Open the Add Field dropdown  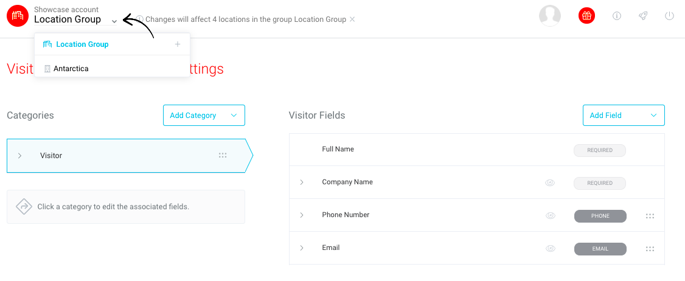624,116
